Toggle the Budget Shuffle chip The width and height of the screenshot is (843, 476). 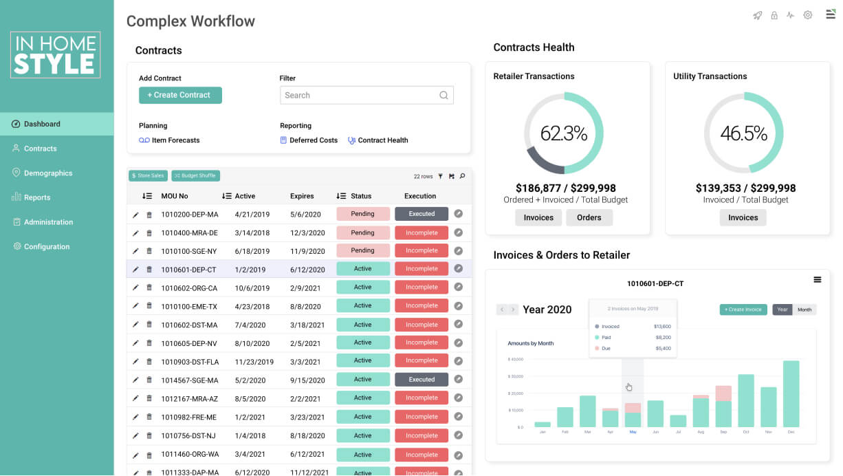[195, 176]
